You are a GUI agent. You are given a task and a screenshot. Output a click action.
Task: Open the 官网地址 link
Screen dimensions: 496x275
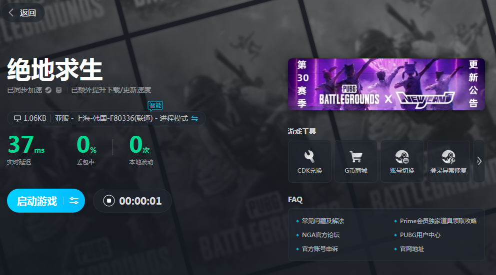tap(412, 249)
